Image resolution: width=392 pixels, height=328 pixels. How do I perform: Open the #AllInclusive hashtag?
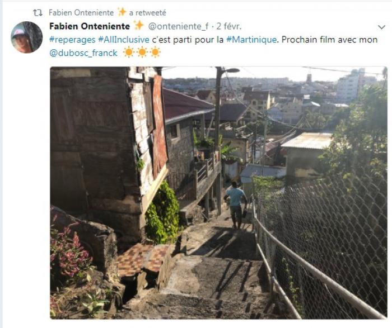124,40
